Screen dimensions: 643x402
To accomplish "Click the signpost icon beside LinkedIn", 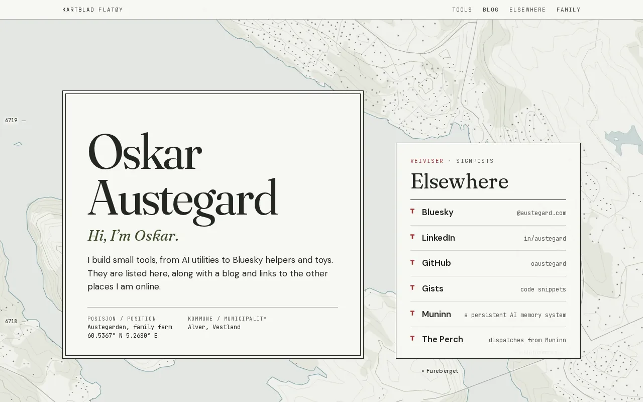I will click(412, 237).
